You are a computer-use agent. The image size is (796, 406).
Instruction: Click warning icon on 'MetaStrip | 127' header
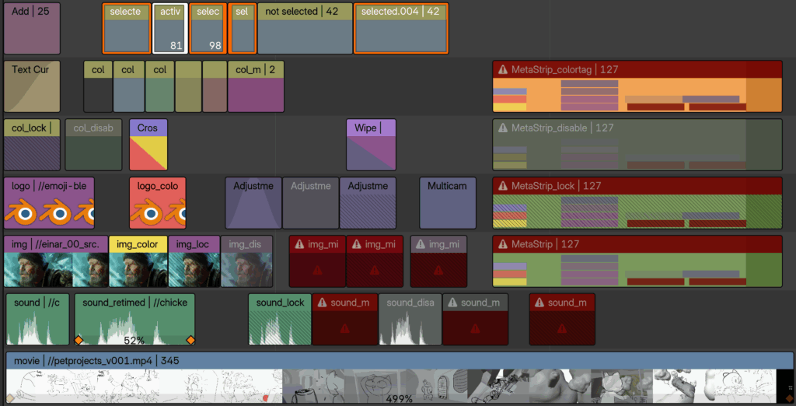[503, 244]
